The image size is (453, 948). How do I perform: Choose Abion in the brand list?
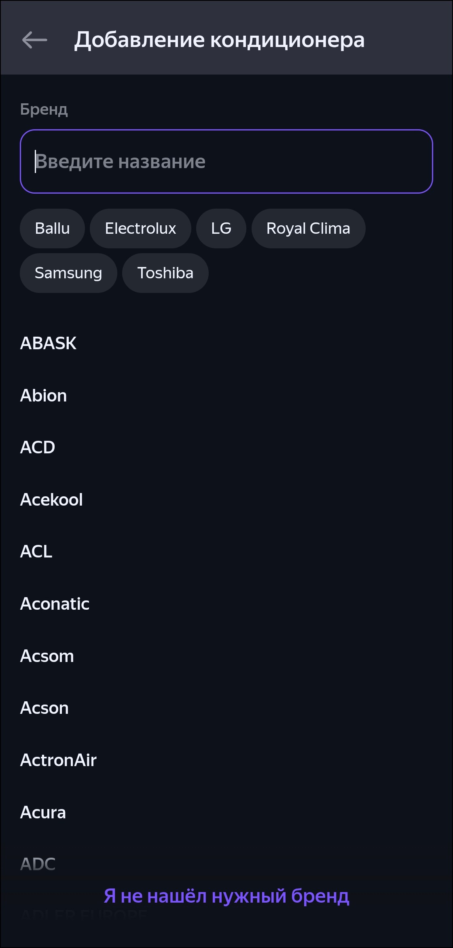[x=44, y=395]
